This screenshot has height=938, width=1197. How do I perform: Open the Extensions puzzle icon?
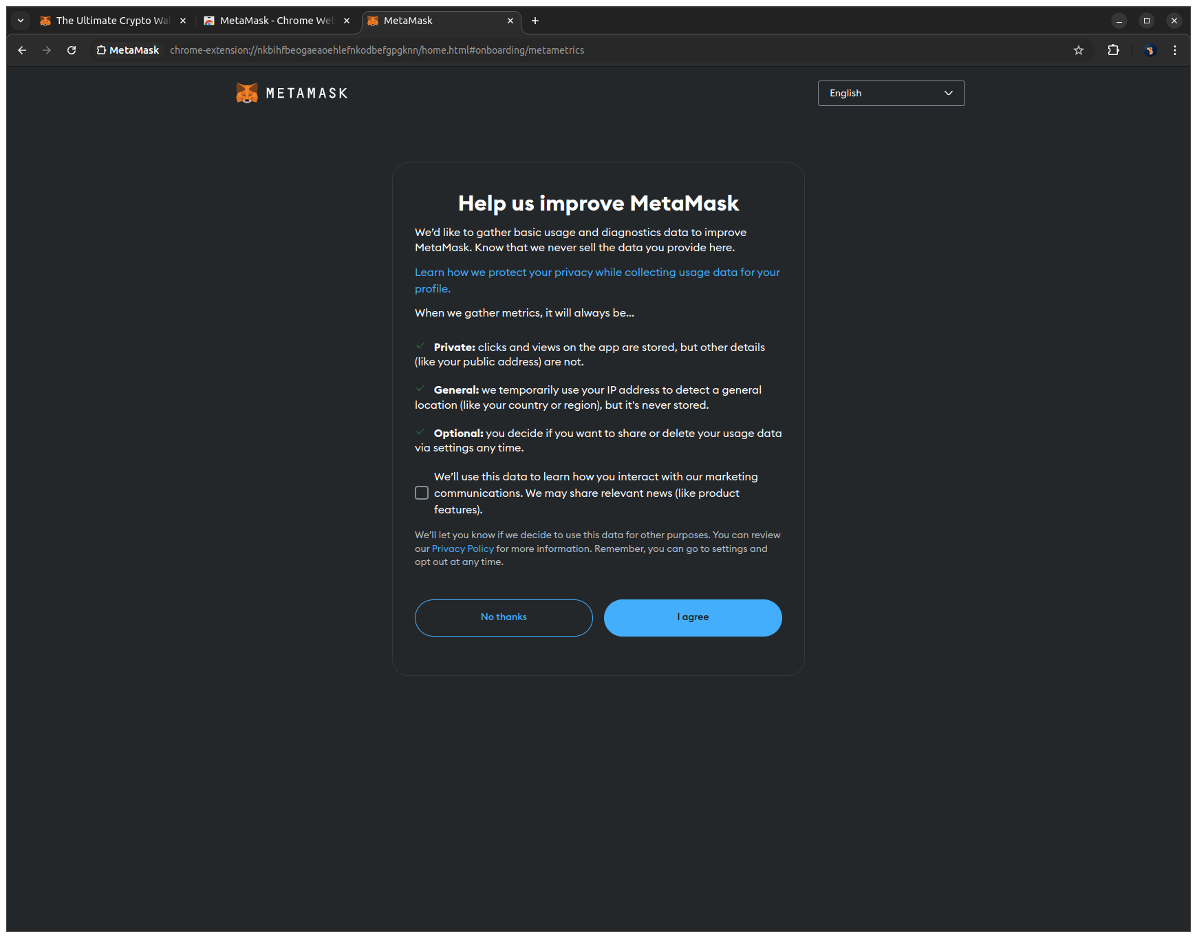1114,50
